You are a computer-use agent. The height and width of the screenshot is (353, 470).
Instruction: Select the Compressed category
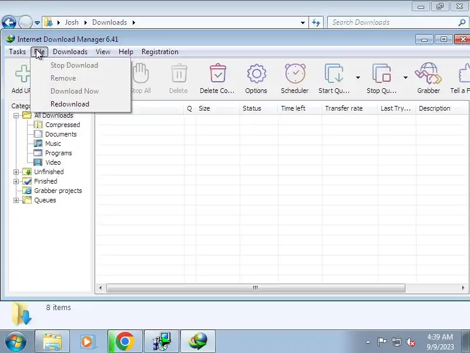click(x=62, y=125)
